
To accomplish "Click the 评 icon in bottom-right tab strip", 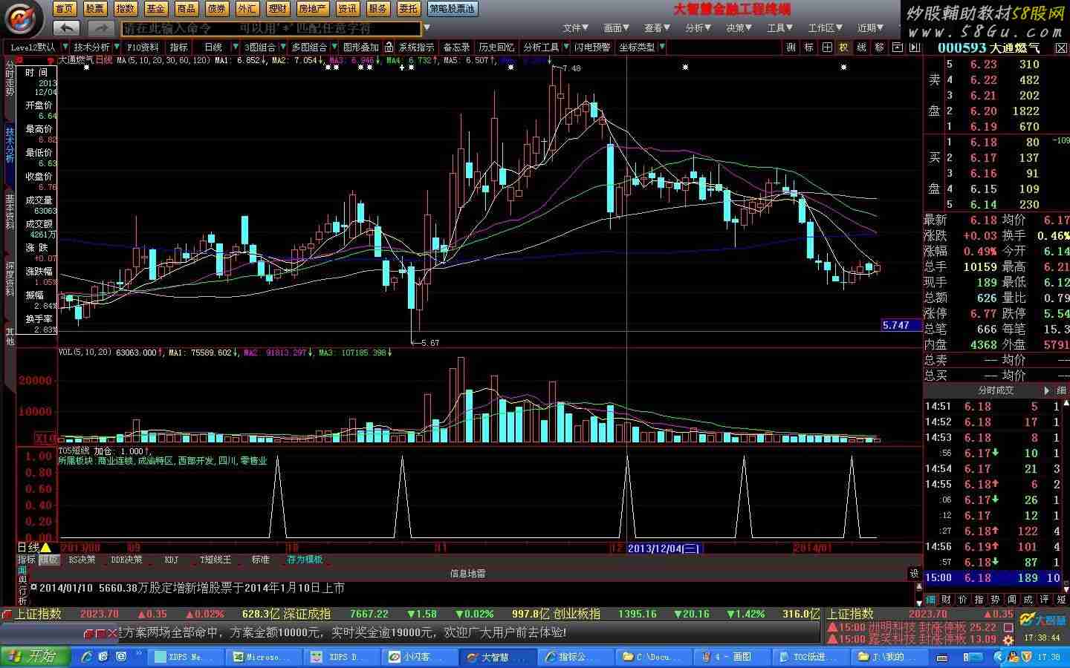I will (1044, 599).
